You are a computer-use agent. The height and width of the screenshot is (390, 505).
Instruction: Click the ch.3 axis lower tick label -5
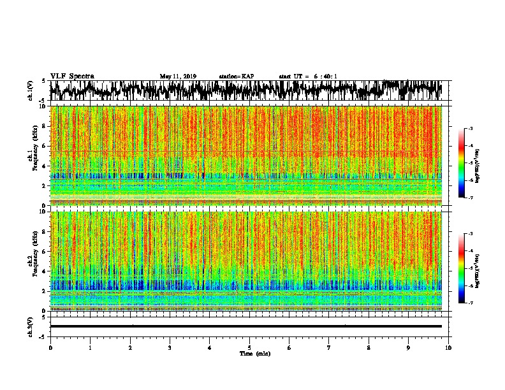43,337
